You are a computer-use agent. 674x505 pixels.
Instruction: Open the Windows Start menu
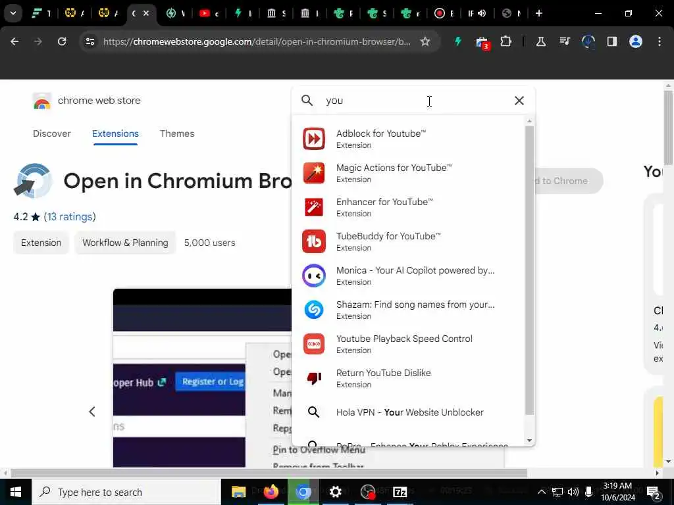point(16,492)
